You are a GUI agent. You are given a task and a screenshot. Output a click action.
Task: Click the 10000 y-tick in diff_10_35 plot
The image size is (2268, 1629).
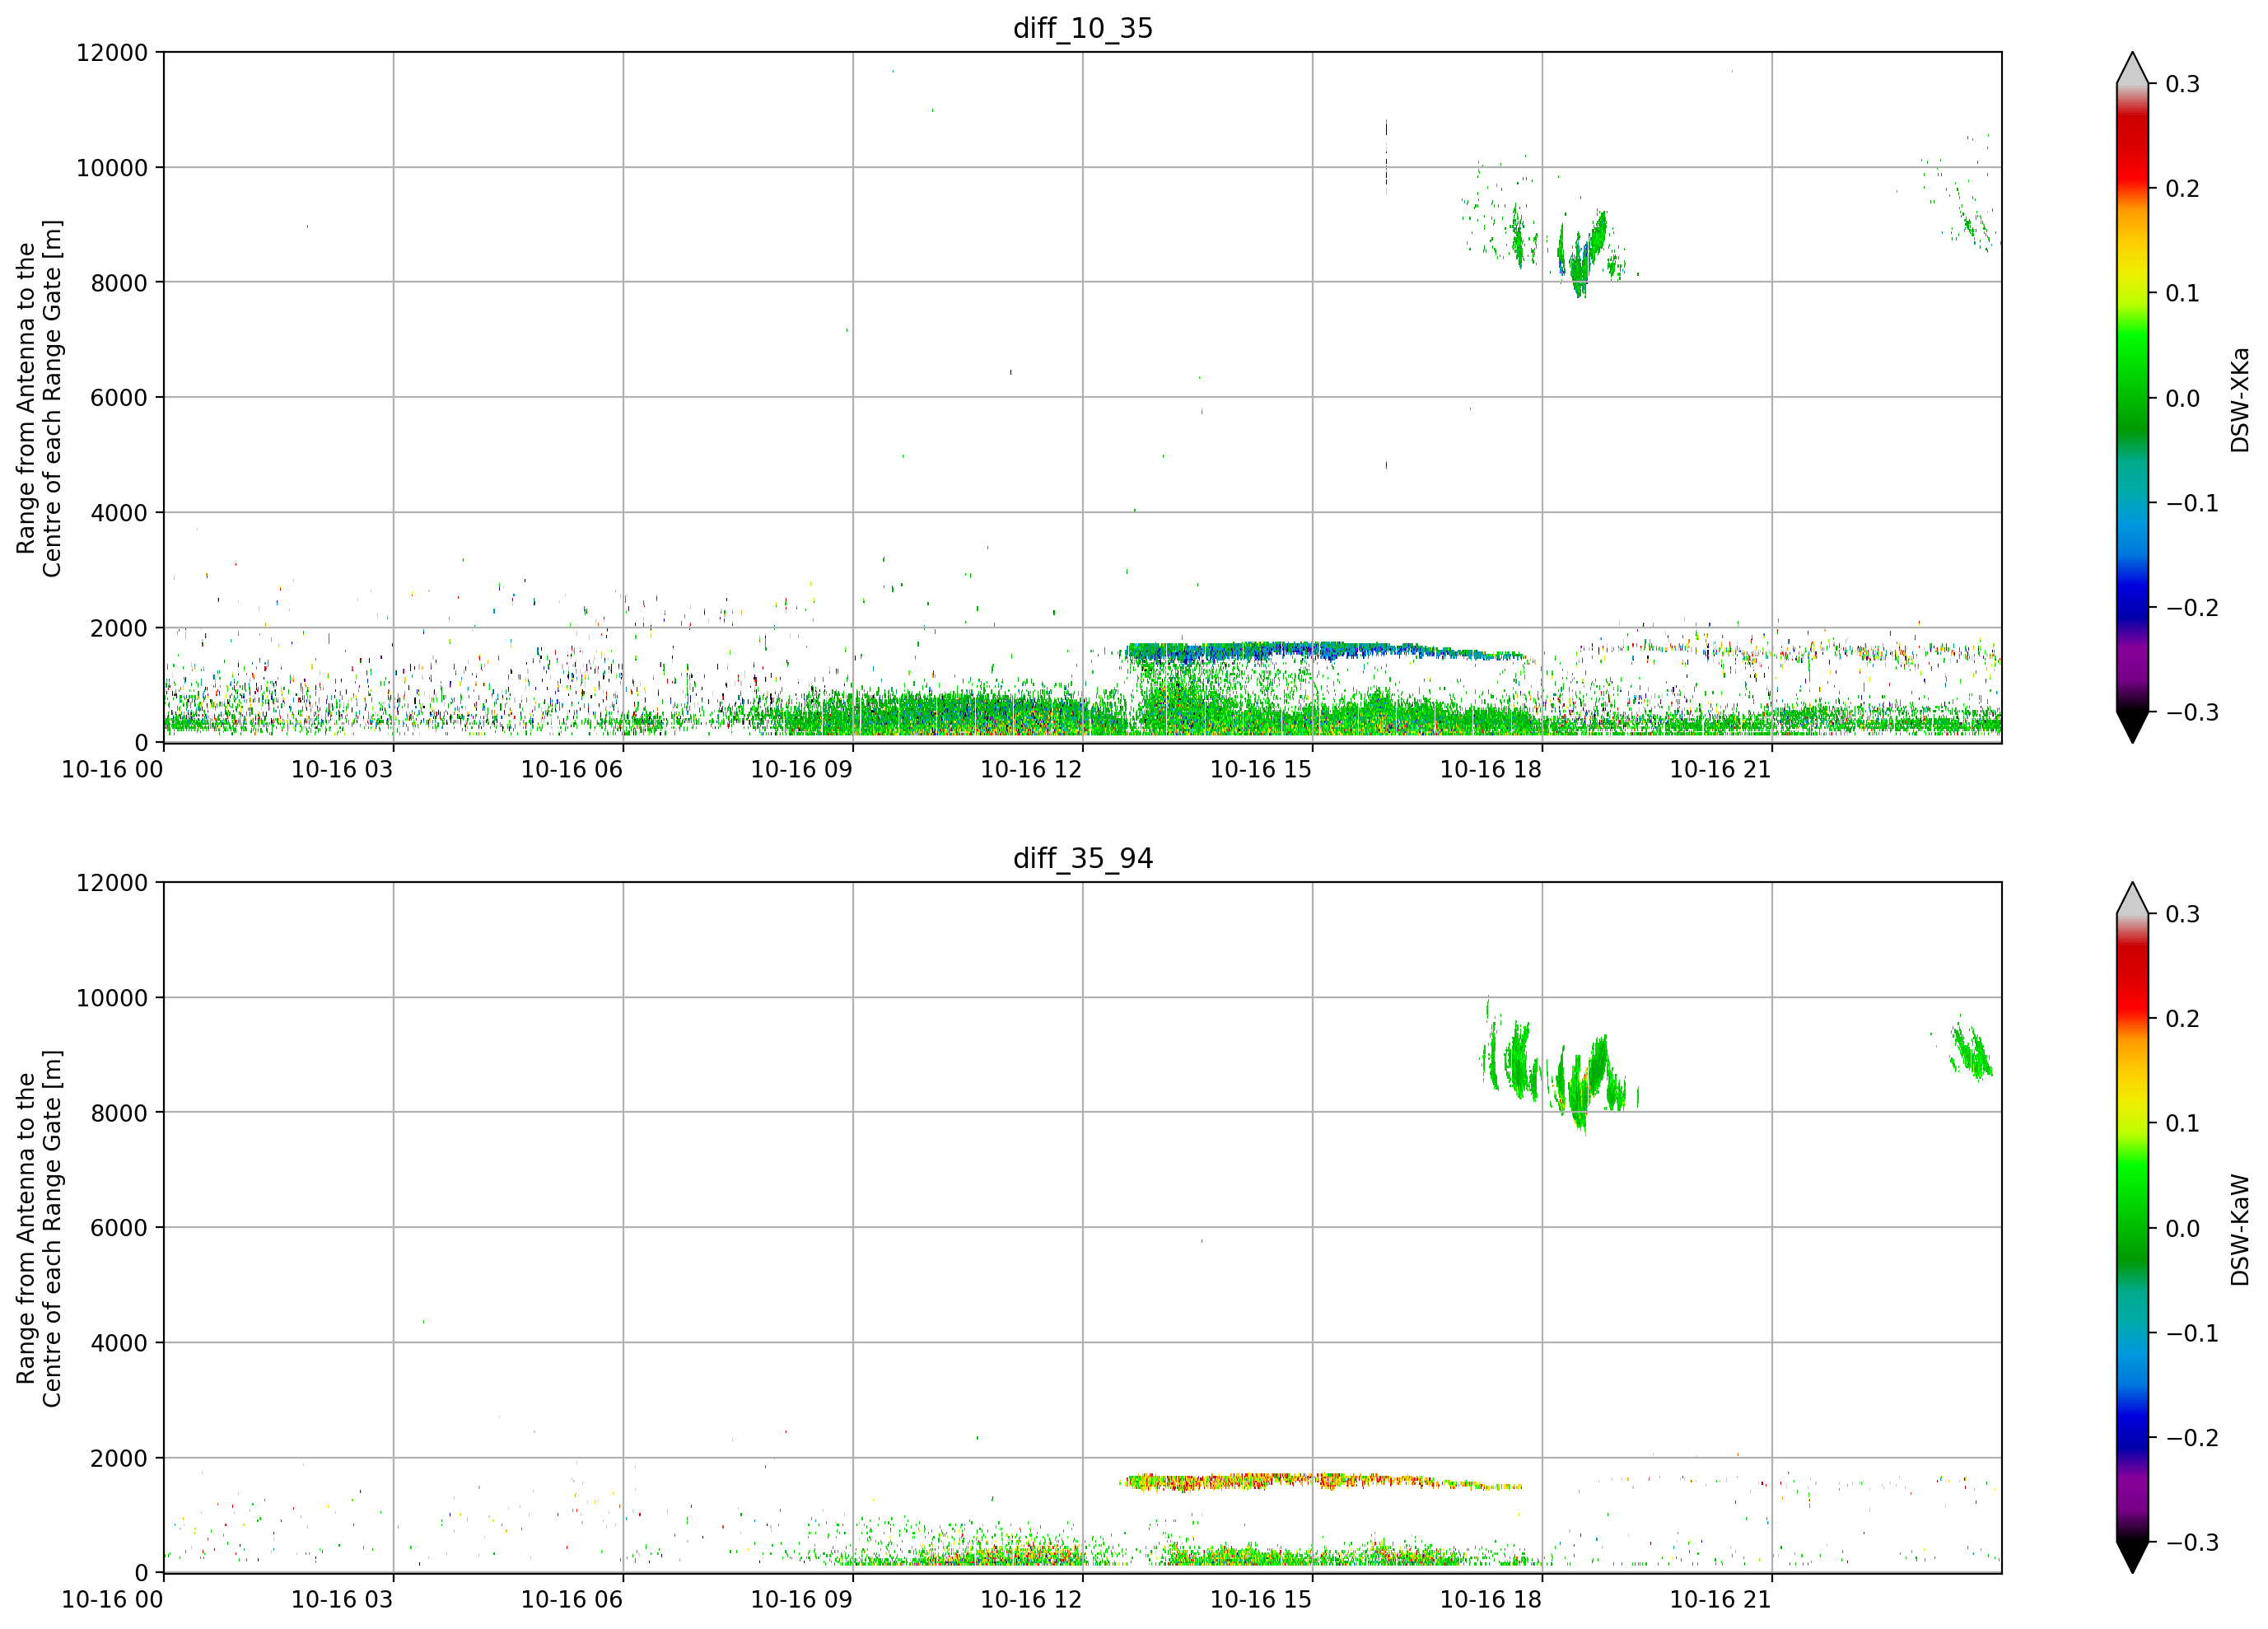(x=112, y=167)
